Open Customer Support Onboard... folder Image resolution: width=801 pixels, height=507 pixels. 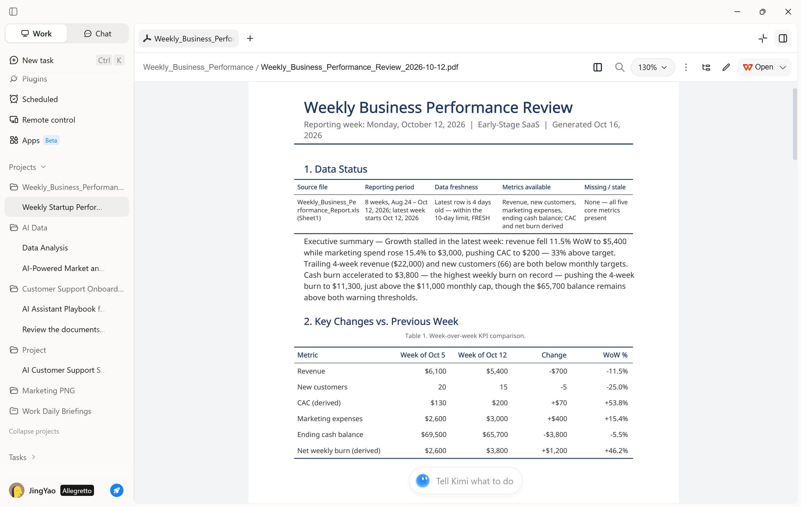(66, 289)
